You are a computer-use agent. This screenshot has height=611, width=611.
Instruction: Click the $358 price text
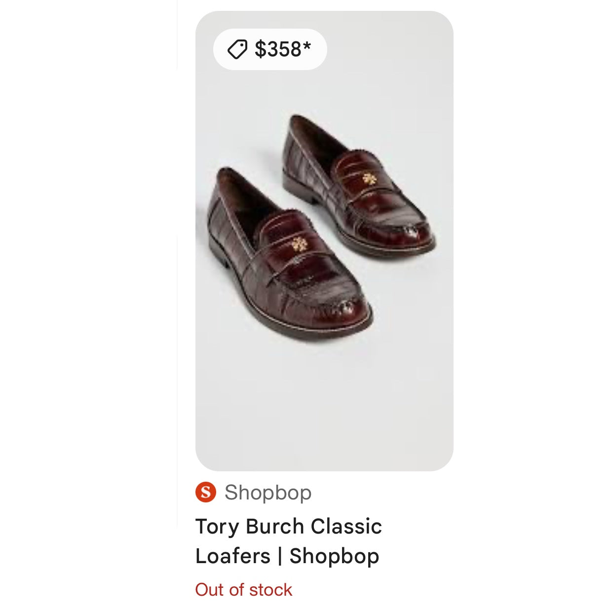pos(278,49)
